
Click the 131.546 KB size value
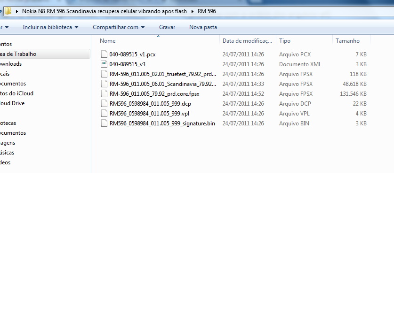[353, 94]
